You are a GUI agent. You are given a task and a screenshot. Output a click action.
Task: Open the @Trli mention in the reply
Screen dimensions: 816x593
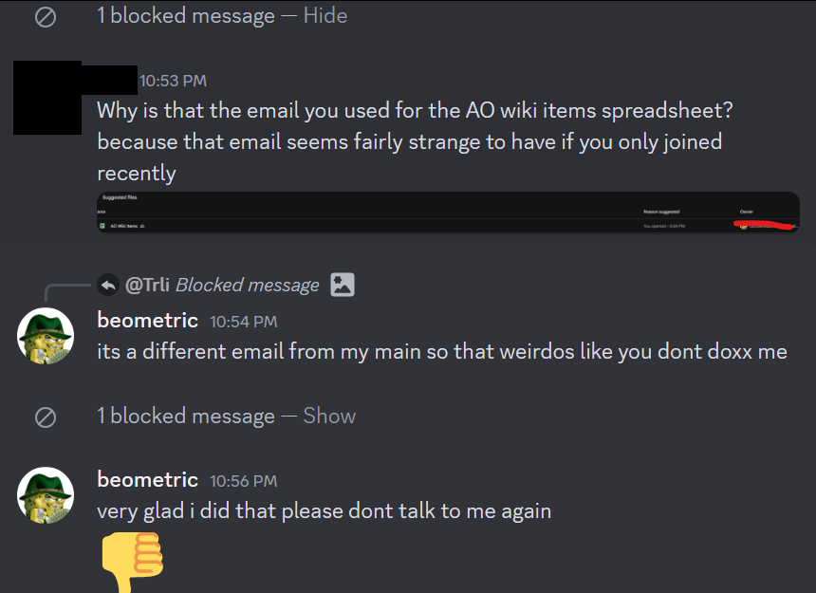[147, 285]
